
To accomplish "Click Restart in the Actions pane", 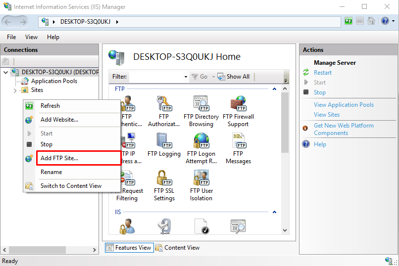I will [x=322, y=73].
